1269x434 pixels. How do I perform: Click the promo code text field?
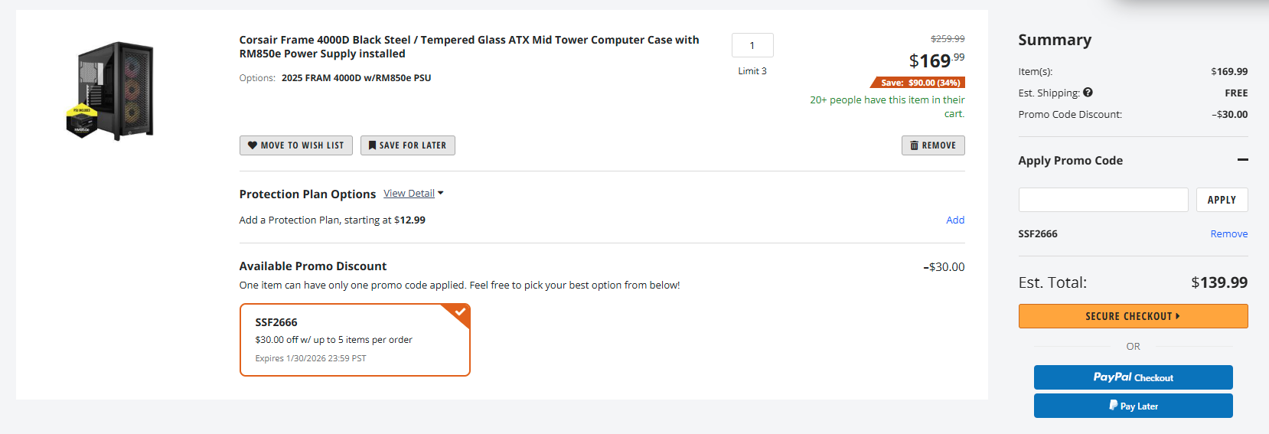(x=1103, y=200)
